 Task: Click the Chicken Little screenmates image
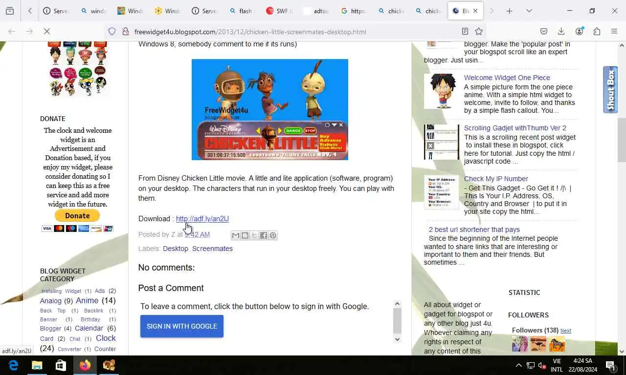(270, 109)
